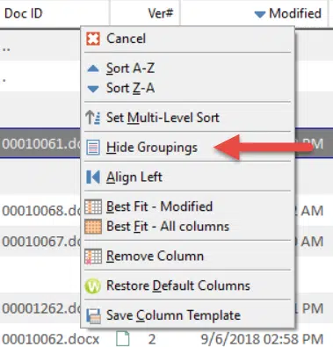Select the 00010062.docx row

tap(166, 339)
